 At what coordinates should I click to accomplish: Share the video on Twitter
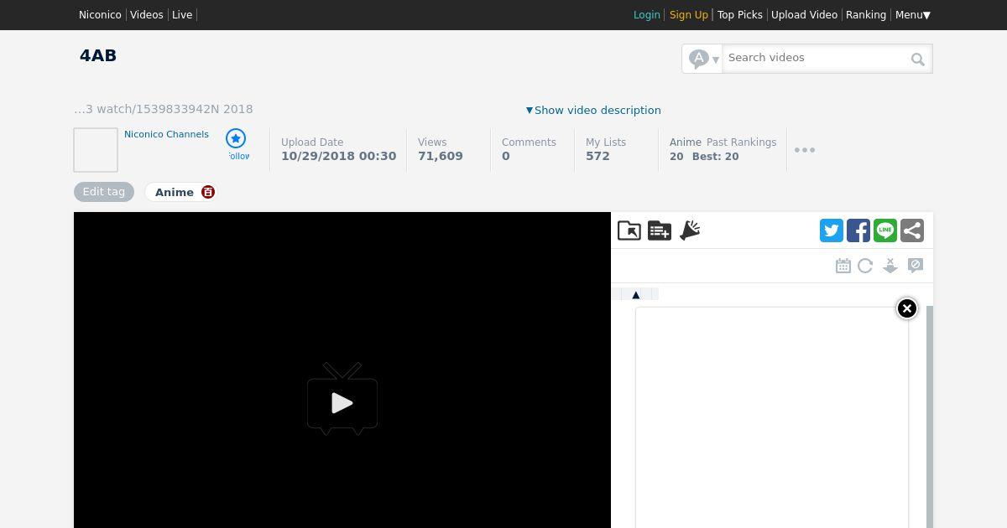(x=832, y=230)
